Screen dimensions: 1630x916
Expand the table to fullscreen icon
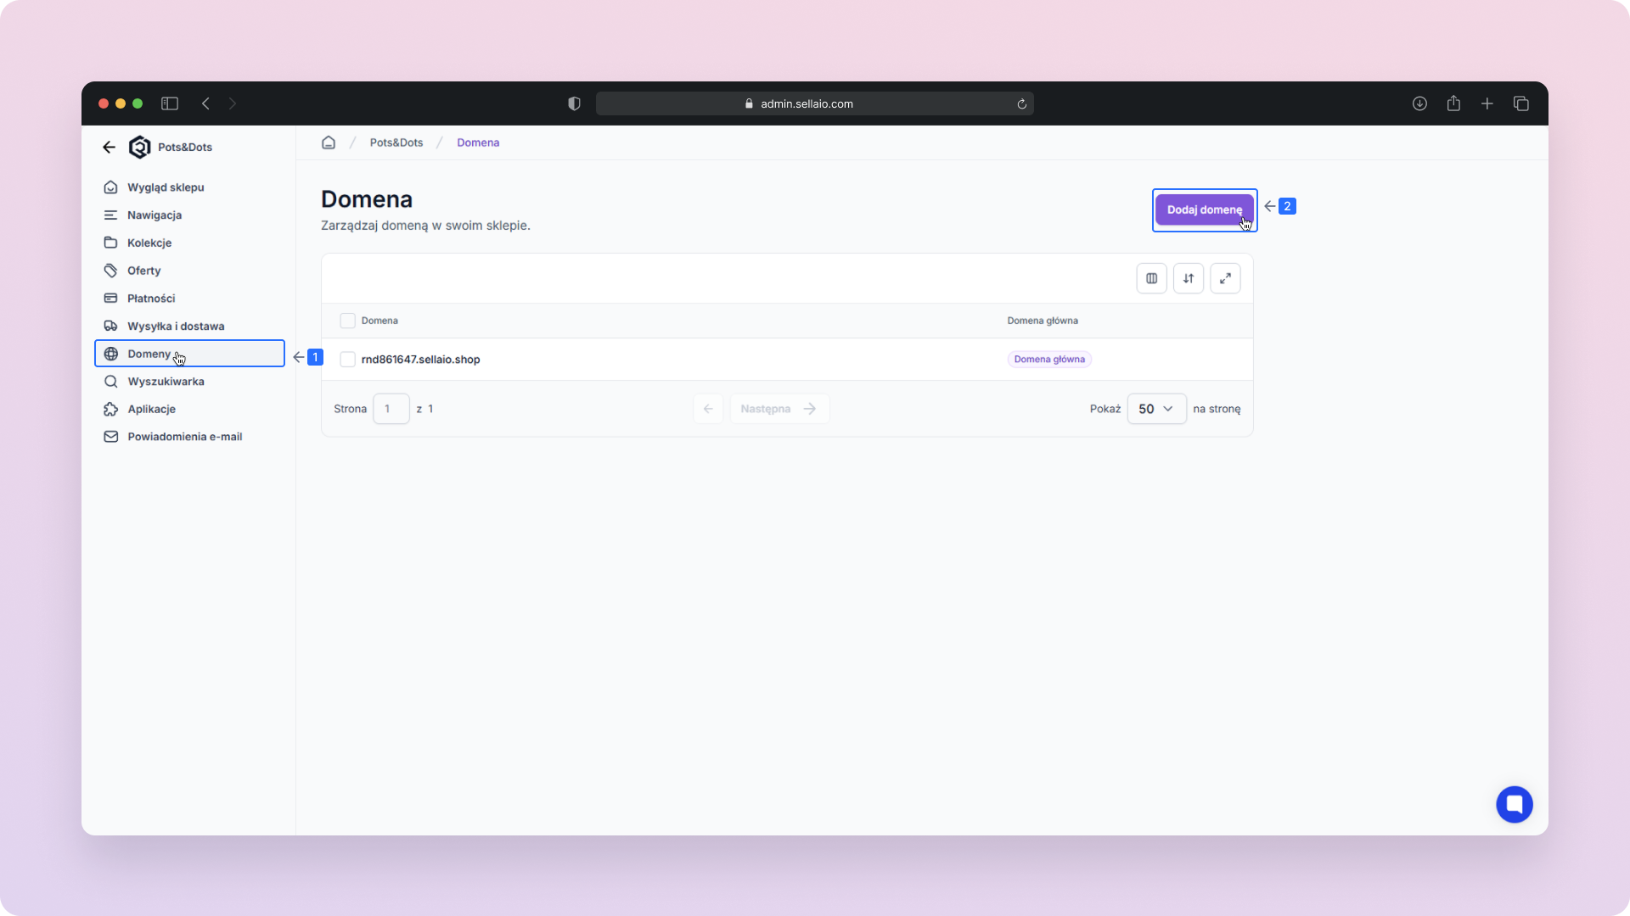tap(1225, 278)
